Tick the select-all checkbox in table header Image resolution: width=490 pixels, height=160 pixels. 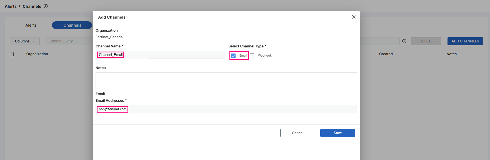12,54
